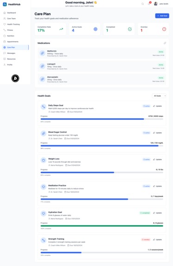Click the Strength Training dumbbell icon
Screen dimensions: 173x266
tap(44, 240)
